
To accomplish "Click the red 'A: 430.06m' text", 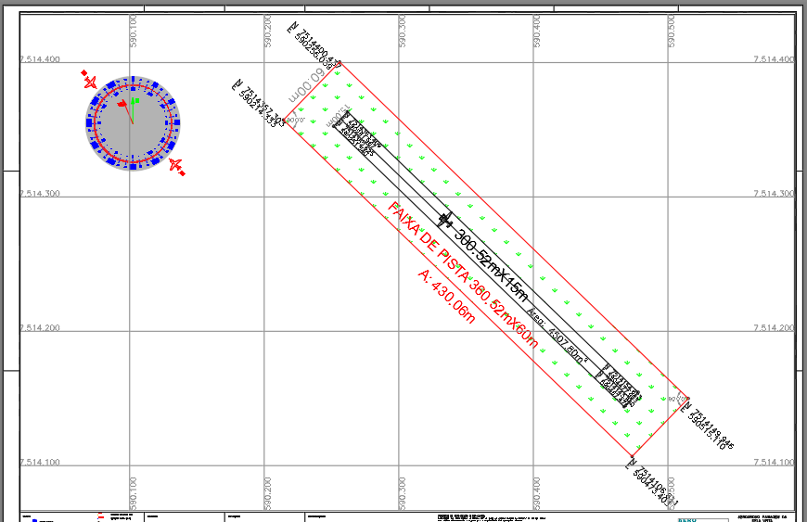I will [446, 296].
